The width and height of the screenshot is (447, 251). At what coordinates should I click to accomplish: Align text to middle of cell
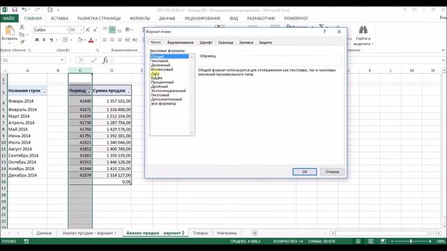(x=112, y=30)
